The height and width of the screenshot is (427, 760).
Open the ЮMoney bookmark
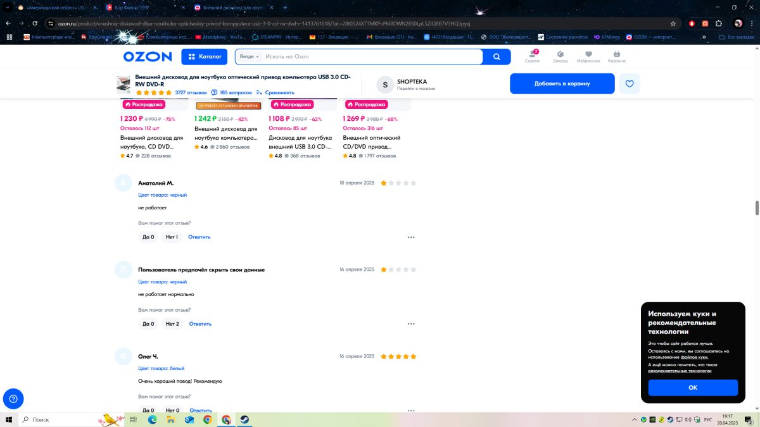[607, 37]
